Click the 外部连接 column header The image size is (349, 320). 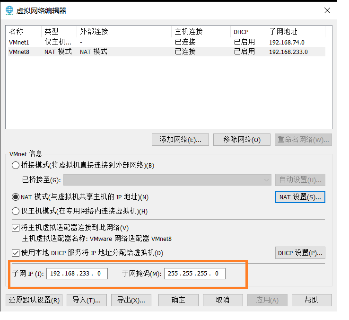(x=124, y=32)
